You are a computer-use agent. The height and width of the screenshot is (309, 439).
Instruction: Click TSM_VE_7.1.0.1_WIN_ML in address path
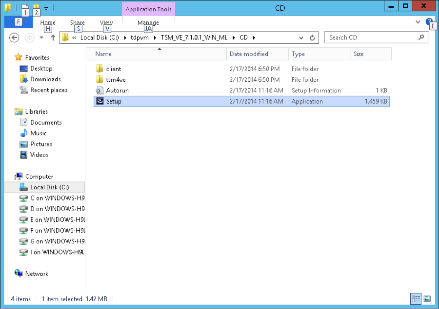pos(194,37)
